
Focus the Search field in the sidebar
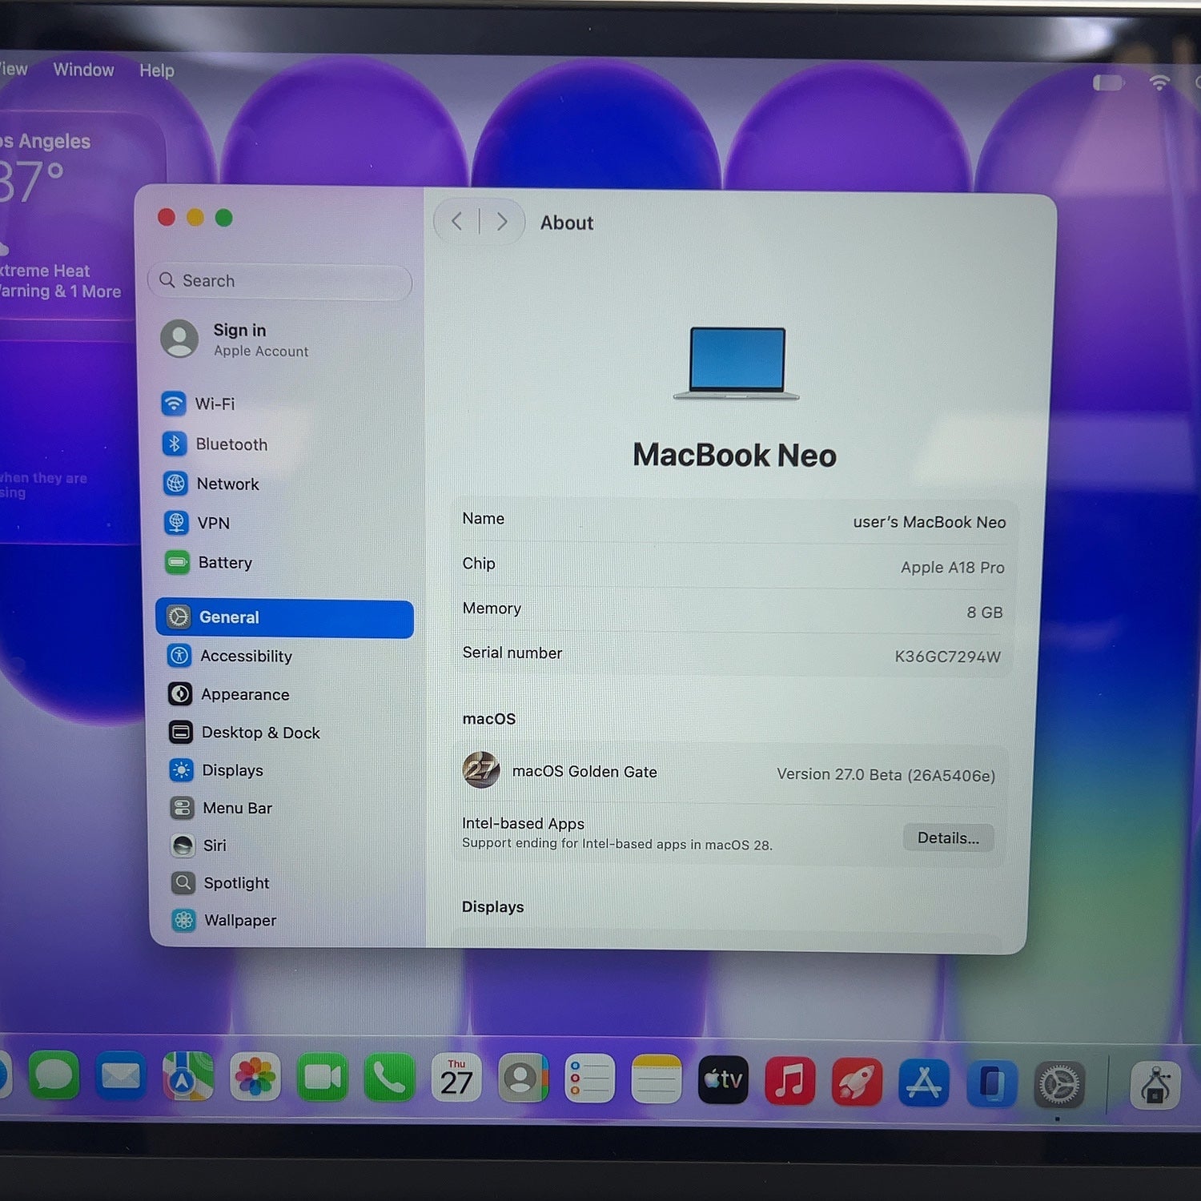tap(279, 281)
